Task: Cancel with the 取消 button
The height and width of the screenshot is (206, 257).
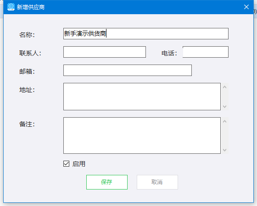Action: (x=157, y=182)
